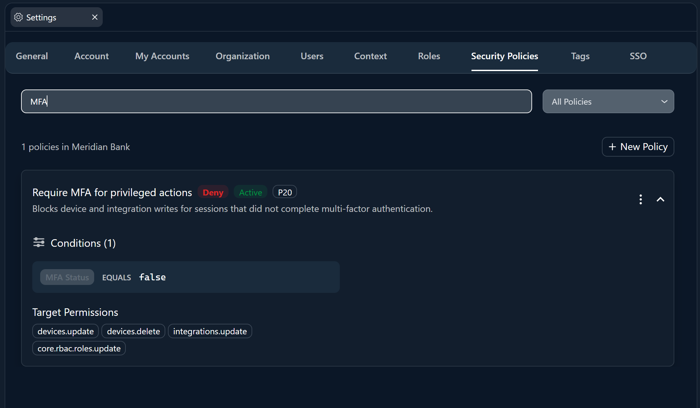Viewport: 700px width, 408px height.
Task: Click the Active status badge
Action: coord(251,192)
